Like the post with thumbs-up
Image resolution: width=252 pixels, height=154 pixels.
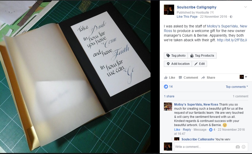point(170,78)
